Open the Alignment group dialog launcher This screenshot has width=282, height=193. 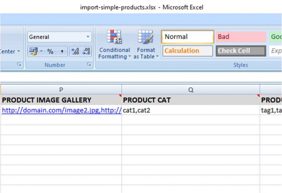click(19, 64)
